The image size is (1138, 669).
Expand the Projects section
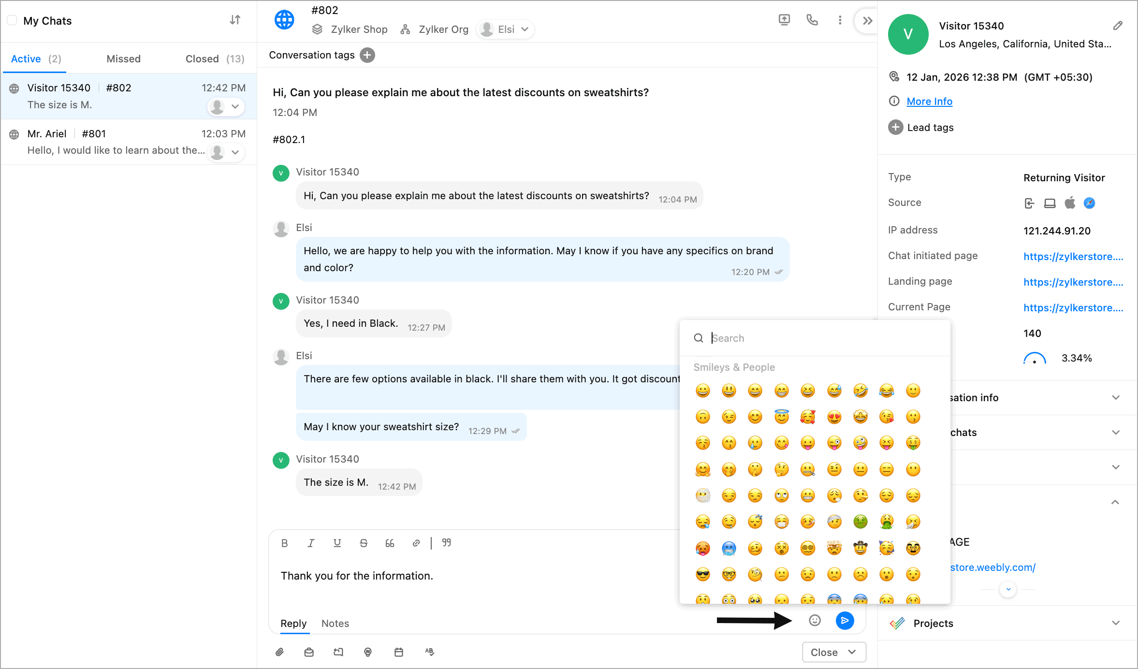(x=1116, y=623)
